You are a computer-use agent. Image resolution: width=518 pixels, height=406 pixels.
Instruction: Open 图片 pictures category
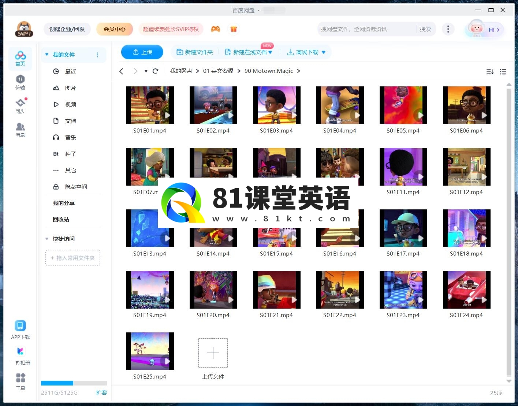[x=71, y=88]
